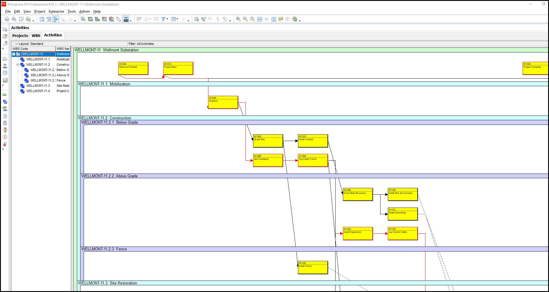549x292 pixels.
Task: Select WELLMONT-11.4 row in WBS tree
Action: point(41,91)
